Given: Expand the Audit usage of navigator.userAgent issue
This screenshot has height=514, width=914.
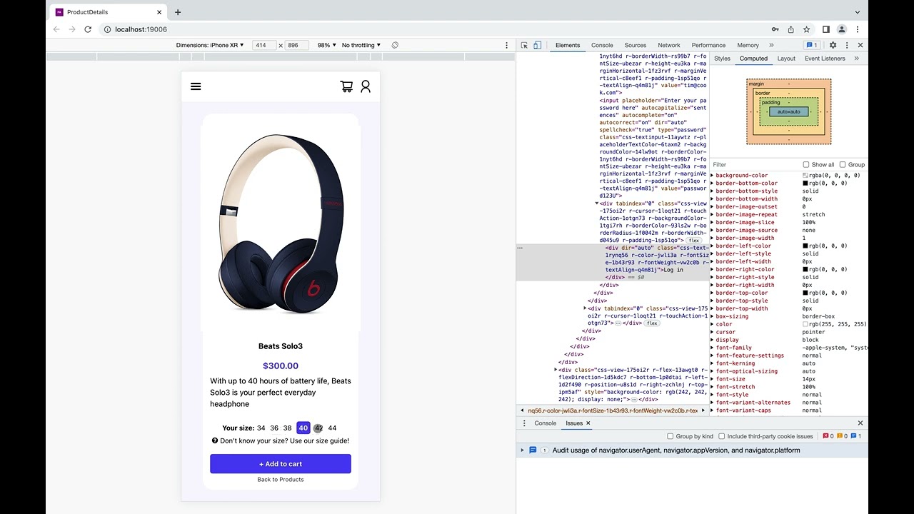Looking at the screenshot, I should [522, 450].
